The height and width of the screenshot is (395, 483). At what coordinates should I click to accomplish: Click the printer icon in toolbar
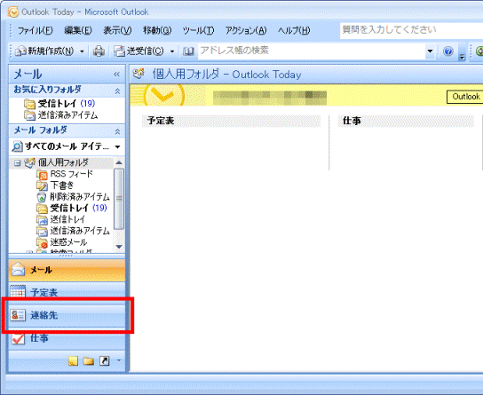click(99, 51)
